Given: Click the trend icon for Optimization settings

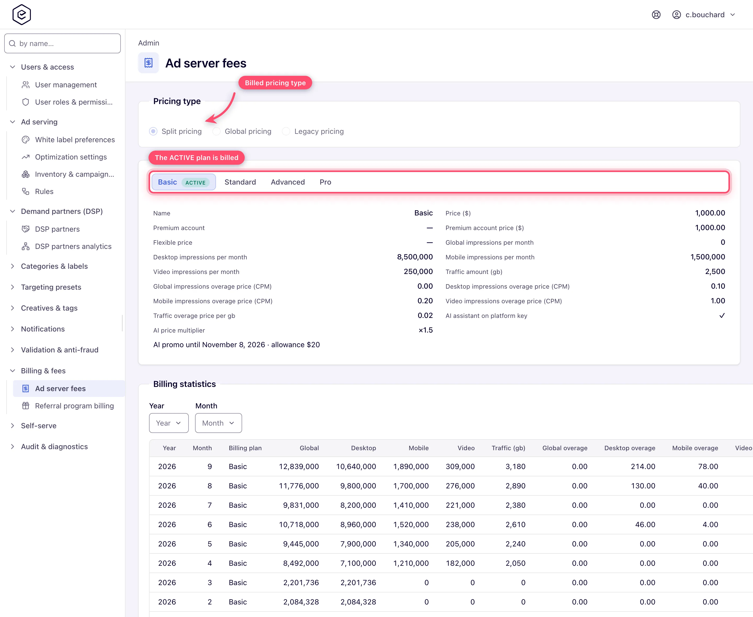Looking at the screenshot, I should 26,157.
